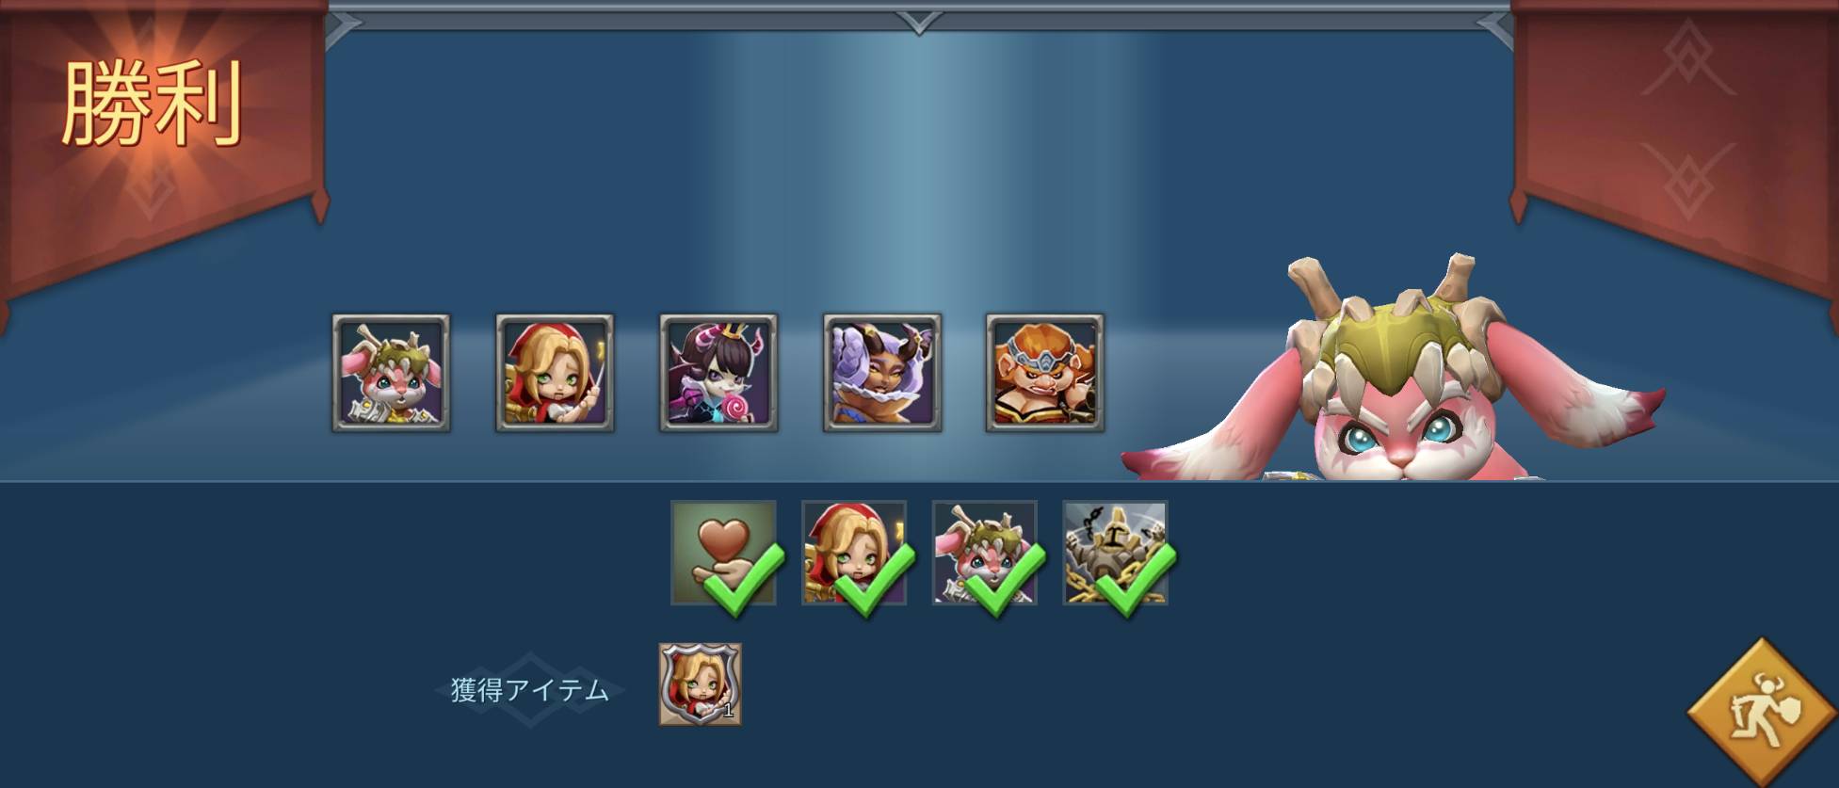1839x788 pixels.
Task: Click the checked red hood objective
Action: click(854, 553)
